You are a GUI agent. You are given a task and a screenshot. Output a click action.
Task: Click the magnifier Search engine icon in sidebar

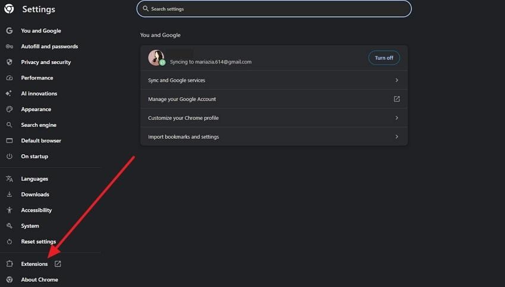pyautogui.click(x=10, y=125)
